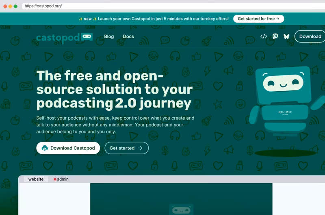
Task: Click the 'Self-host your podcasts' paragraph
Action: [115, 125]
